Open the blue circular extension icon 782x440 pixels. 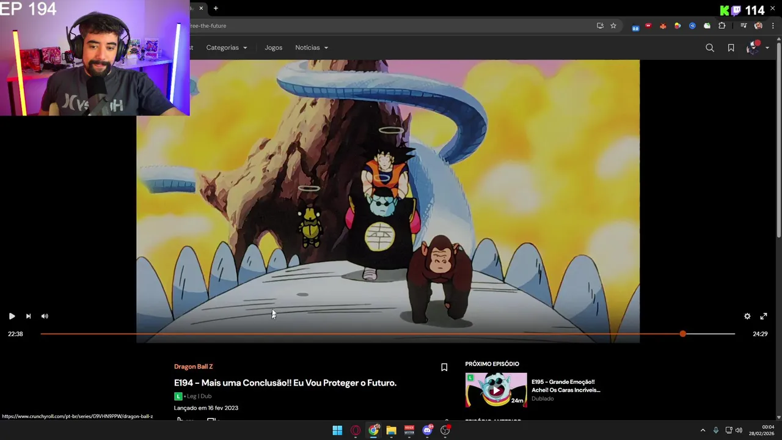point(692,26)
